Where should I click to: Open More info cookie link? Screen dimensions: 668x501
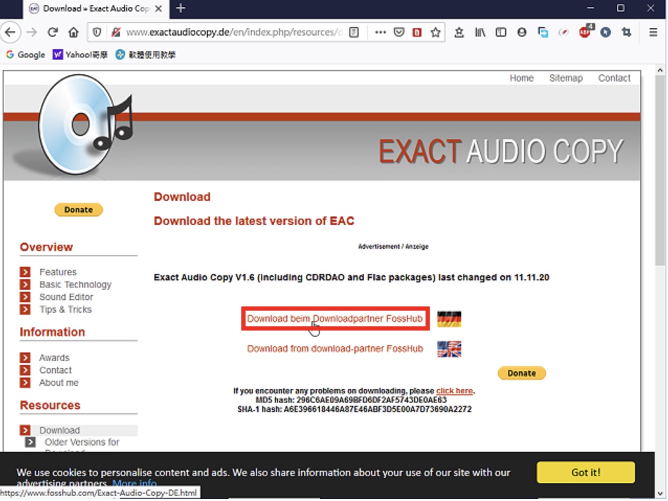tap(135, 484)
